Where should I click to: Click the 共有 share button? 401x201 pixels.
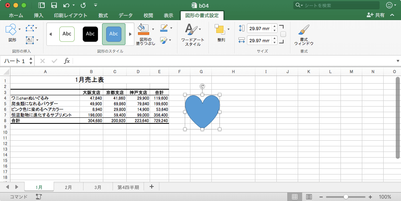click(x=376, y=15)
